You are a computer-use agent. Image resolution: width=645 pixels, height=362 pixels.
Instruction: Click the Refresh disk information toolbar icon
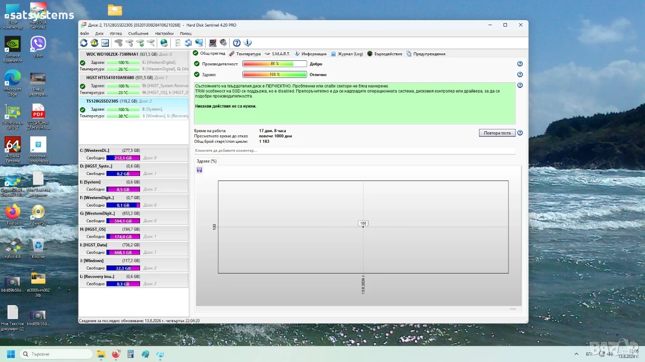pos(84,43)
